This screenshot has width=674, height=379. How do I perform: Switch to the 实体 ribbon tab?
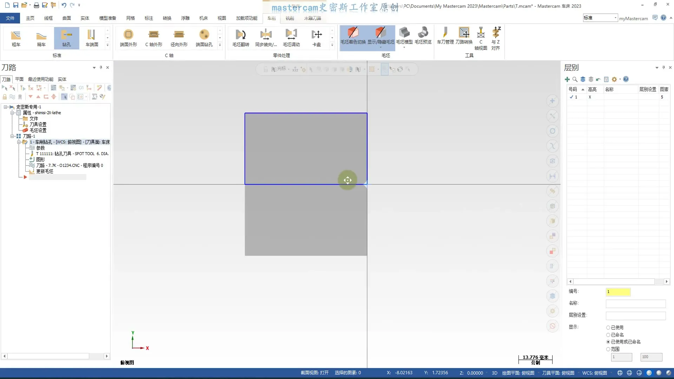pyautogui.click(x=85, y=18)
